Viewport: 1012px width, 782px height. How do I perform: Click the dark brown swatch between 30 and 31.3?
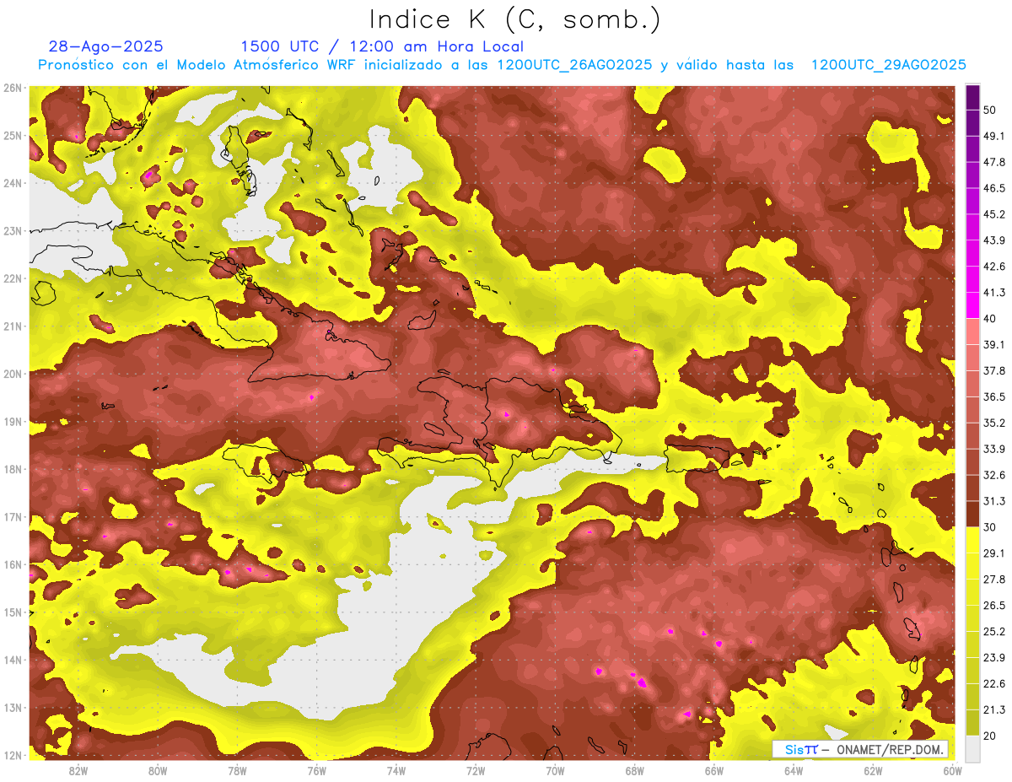(972, 514)
